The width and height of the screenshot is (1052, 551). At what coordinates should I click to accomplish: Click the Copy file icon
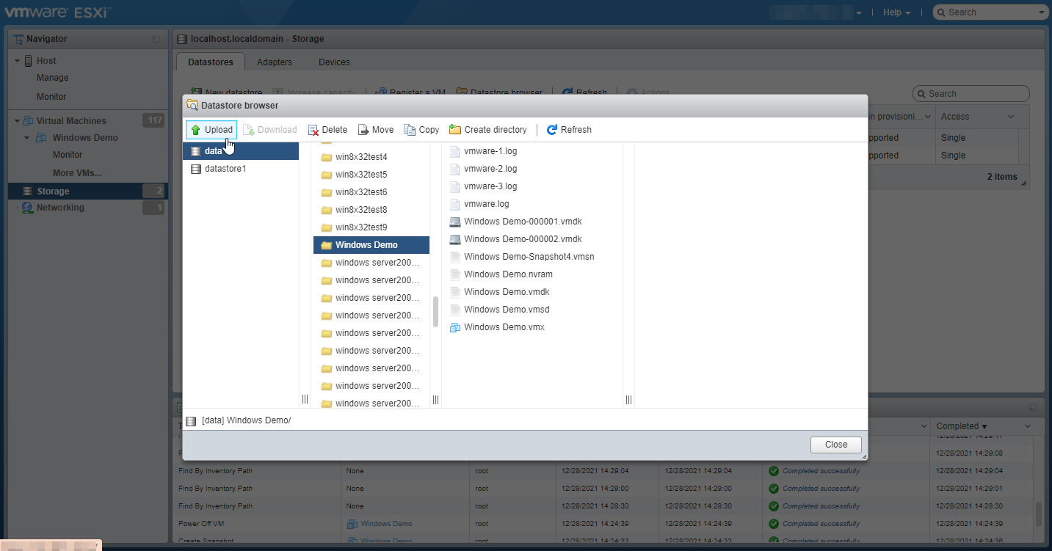click(x=410, y=130)
